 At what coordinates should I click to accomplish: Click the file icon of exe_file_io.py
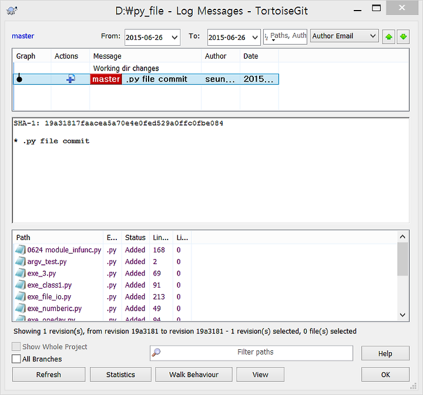(x=21, y=296)
